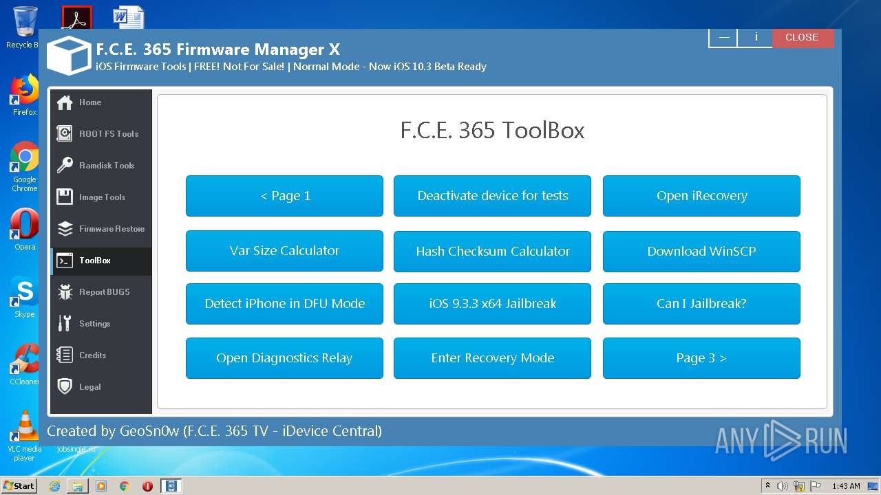The image size is (881, 495).
Task: Open the Windows Start menu
Action: coord(19,485)
